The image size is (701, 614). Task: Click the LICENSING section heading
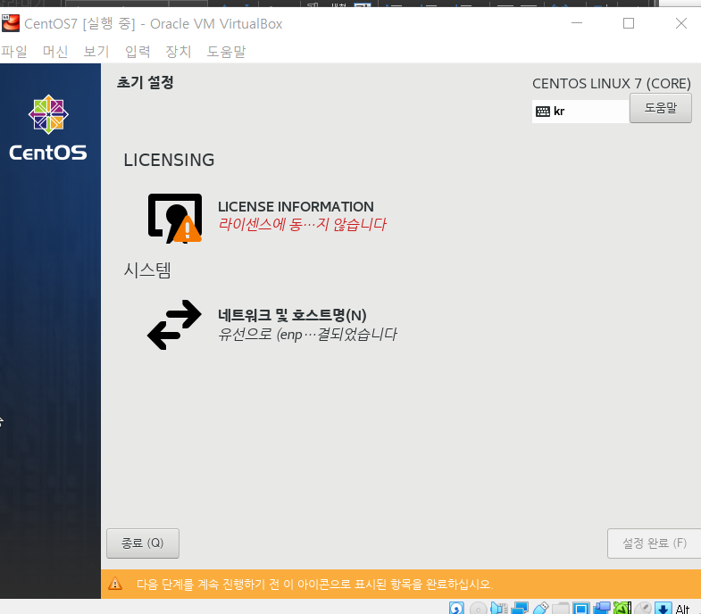169,160
